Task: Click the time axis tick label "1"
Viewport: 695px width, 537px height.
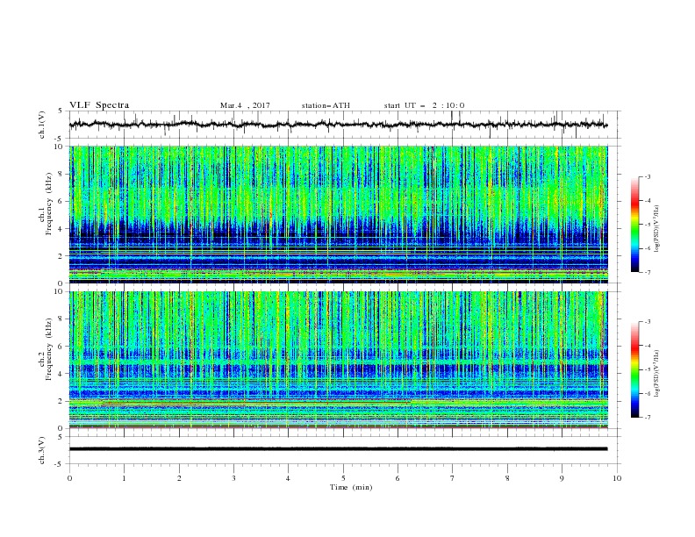Action: [124, 478]
